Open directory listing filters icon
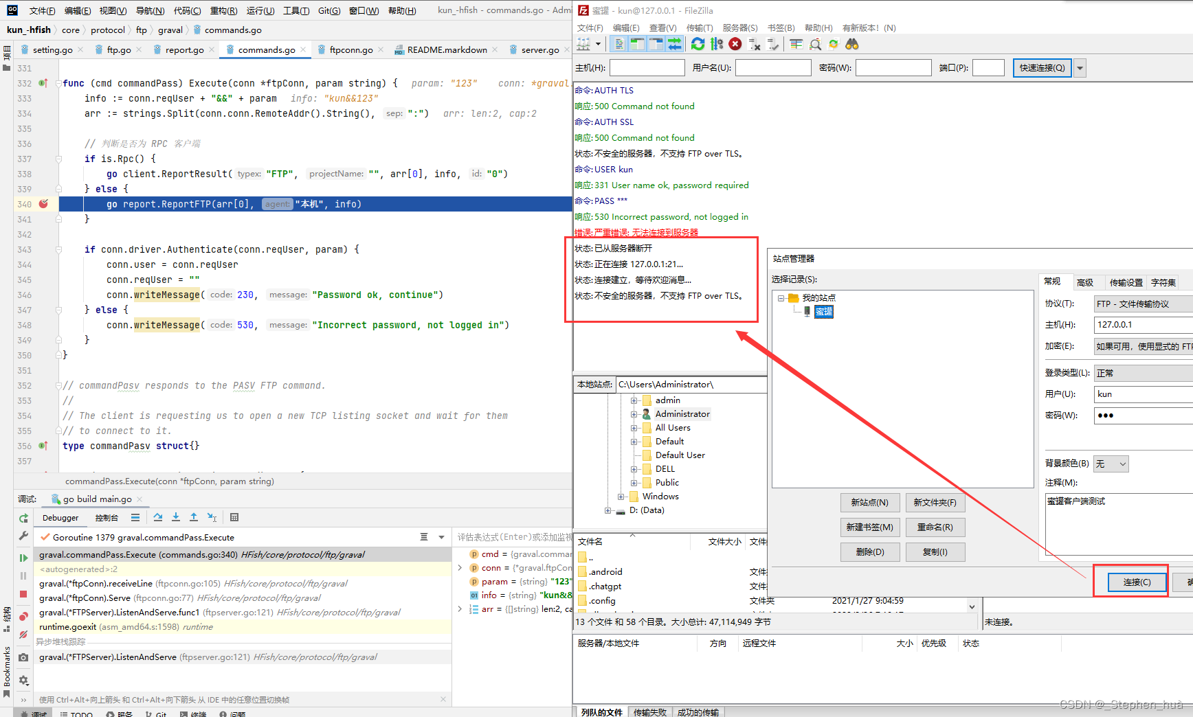Viewport: 1193px width, 717px height. (x=796, y=44)
